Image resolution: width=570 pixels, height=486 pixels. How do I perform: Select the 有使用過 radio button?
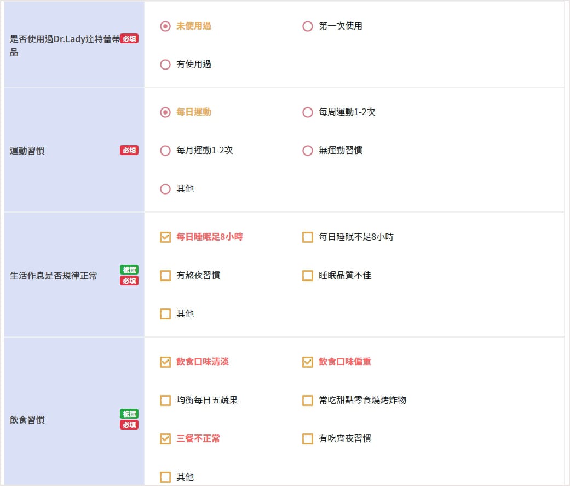pos(165,65)
